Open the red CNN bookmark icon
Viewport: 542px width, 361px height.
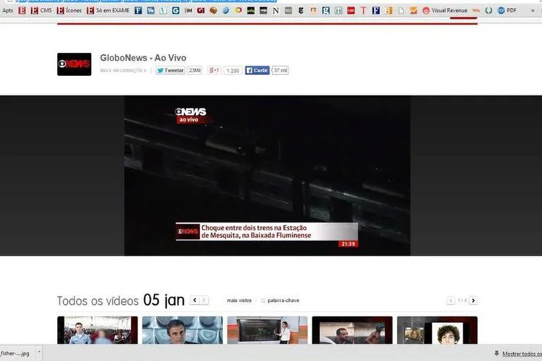(x=350, y=10)
